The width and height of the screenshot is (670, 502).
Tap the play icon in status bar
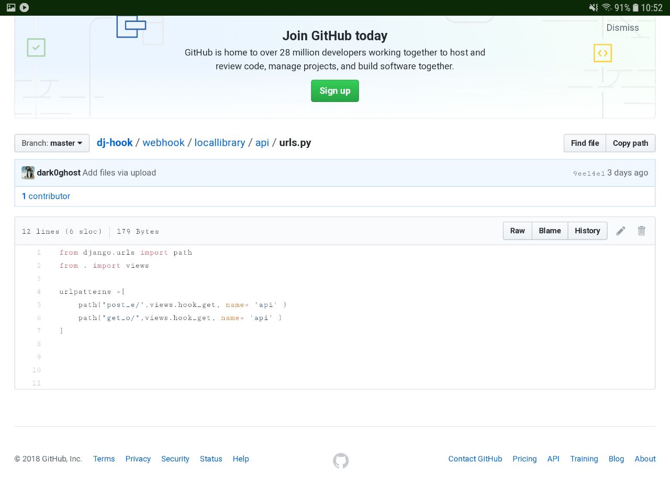coord(24,7)
